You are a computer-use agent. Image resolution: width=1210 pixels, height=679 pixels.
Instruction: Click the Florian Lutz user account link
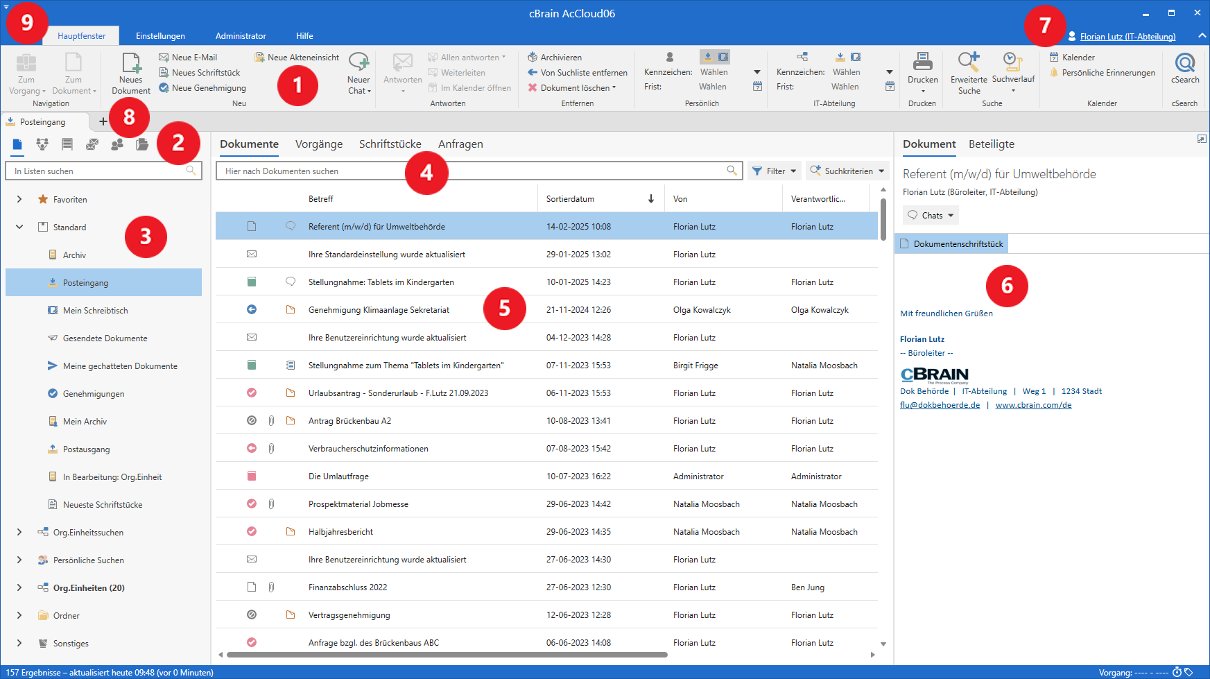pos(1127,37)
